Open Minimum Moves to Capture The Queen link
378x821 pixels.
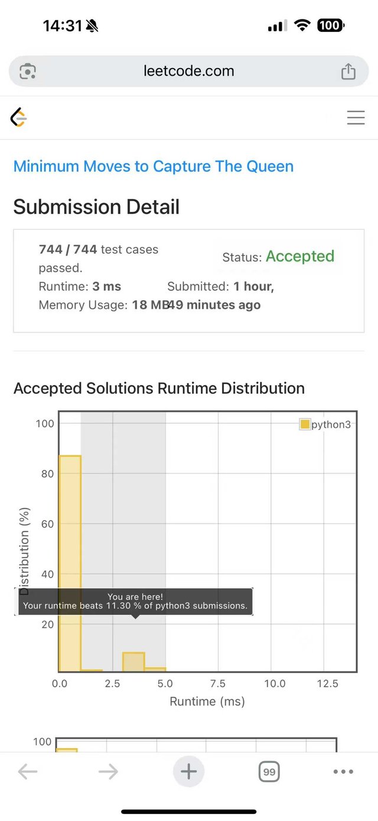click(154, 166)
